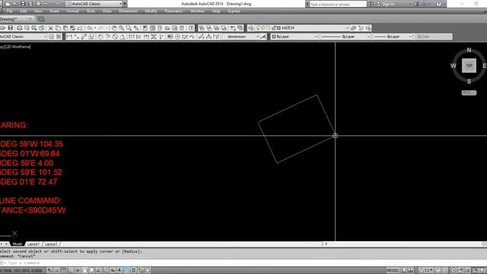Click the Copy icon in the Standard toolbar
Image resolution: width=487 pixels, height=274 pixels.
[x=58, y=28]
